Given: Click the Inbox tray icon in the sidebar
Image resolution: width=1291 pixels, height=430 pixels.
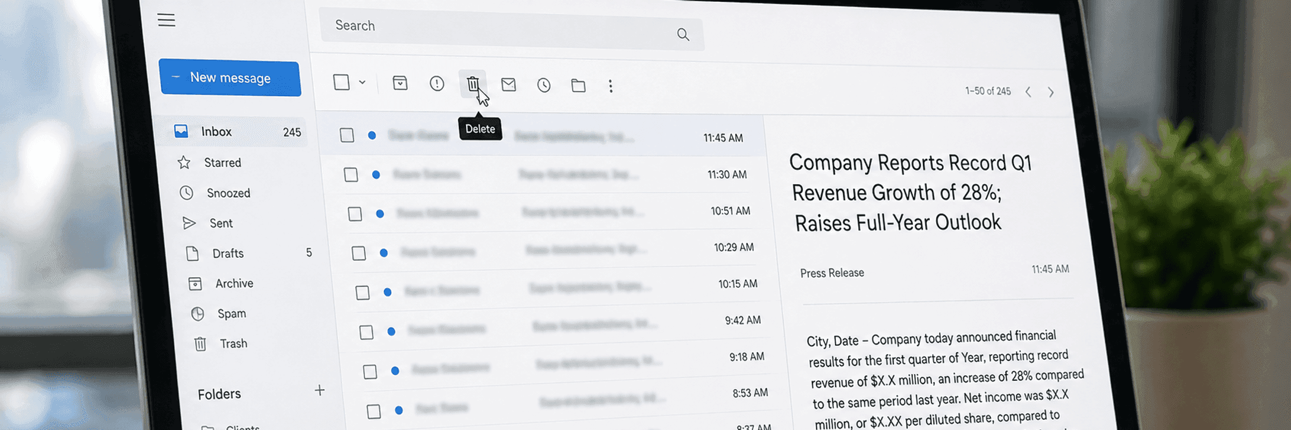Looking at the screenshot, I should point(181,131).
